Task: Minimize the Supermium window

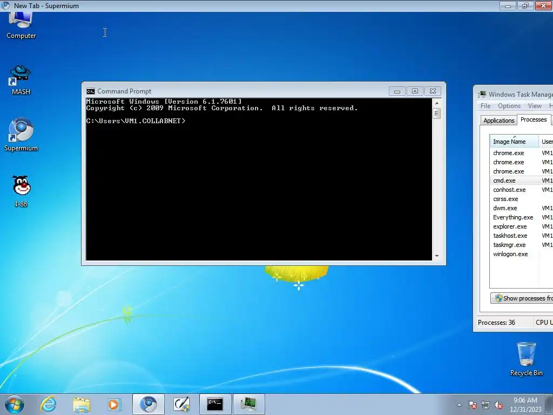Action: (508, 5)
